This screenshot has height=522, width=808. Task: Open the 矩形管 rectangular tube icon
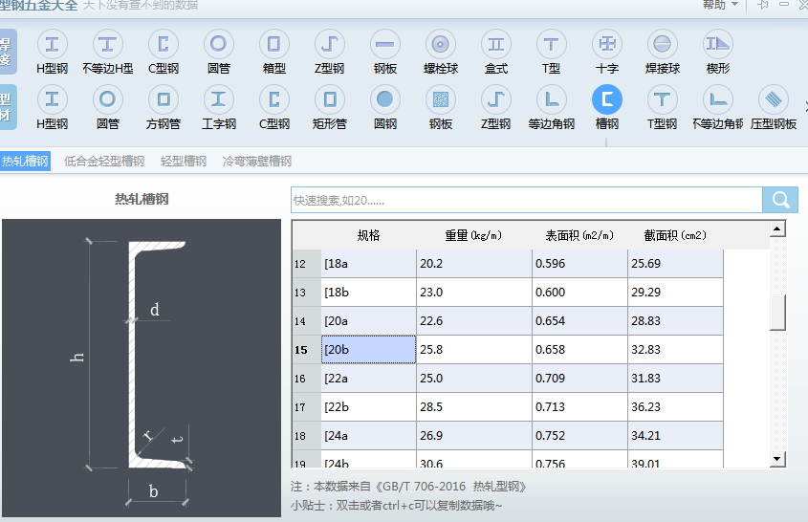(x=329, y=99)
